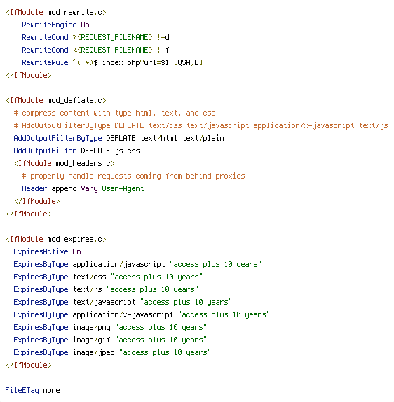394x402 pixels.
Task: Click the AddOutputFilter DEFLATE js css line
Action: click(x=76, y=151)
